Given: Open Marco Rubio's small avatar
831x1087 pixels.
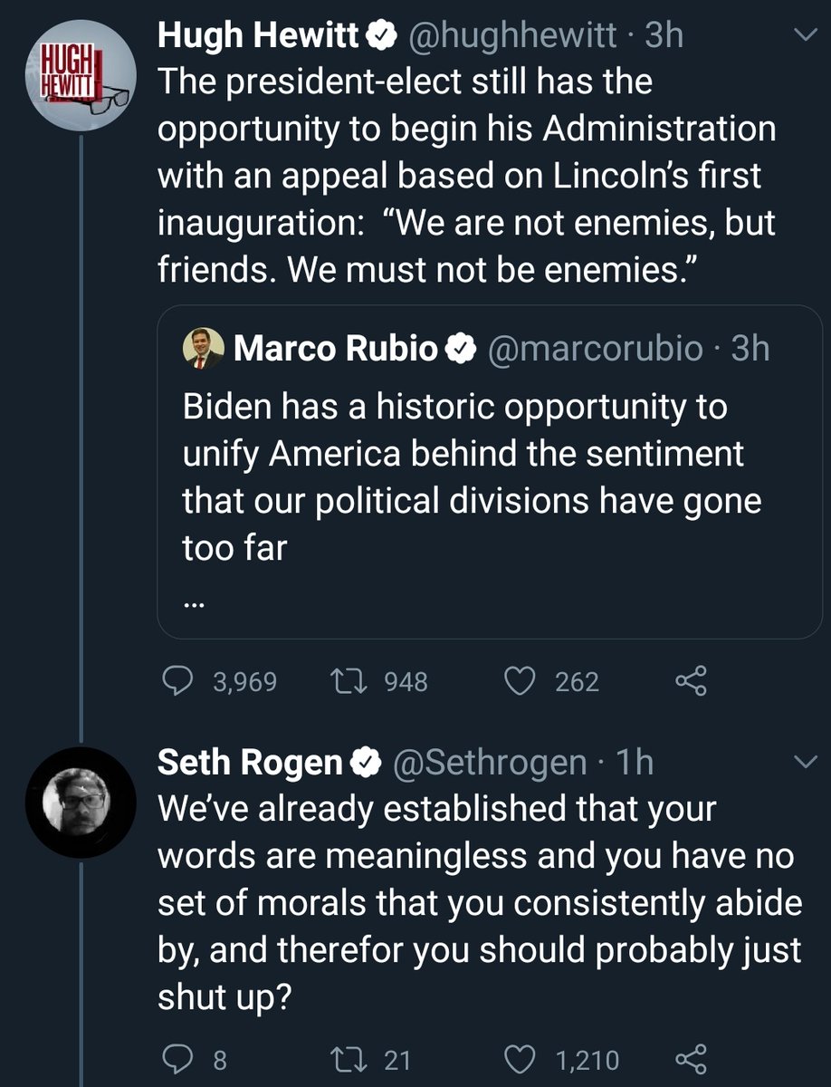Looking at the screenshot, I should tap(204, 349).
